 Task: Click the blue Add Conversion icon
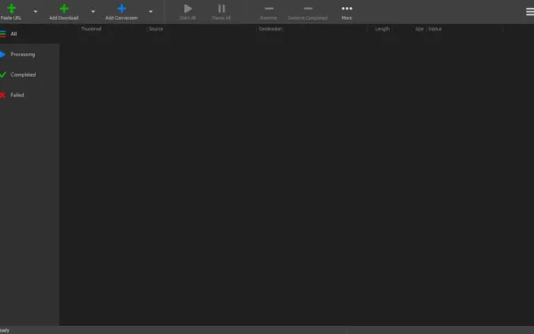tap(122, 9)
